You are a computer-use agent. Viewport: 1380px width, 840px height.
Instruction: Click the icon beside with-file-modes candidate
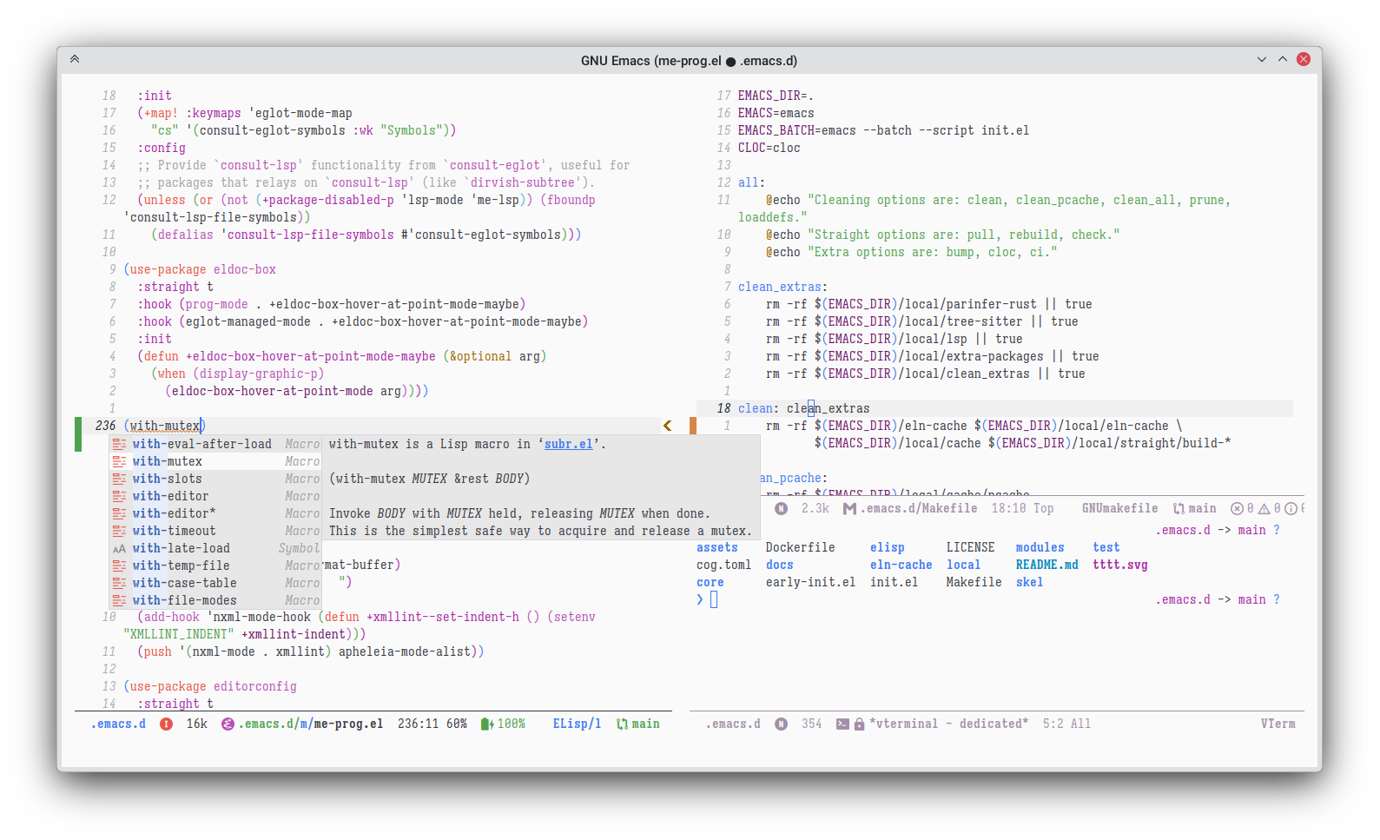119,600
